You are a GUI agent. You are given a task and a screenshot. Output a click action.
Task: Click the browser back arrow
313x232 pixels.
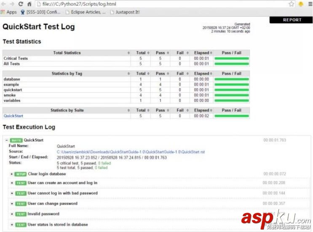click(4, 4)
